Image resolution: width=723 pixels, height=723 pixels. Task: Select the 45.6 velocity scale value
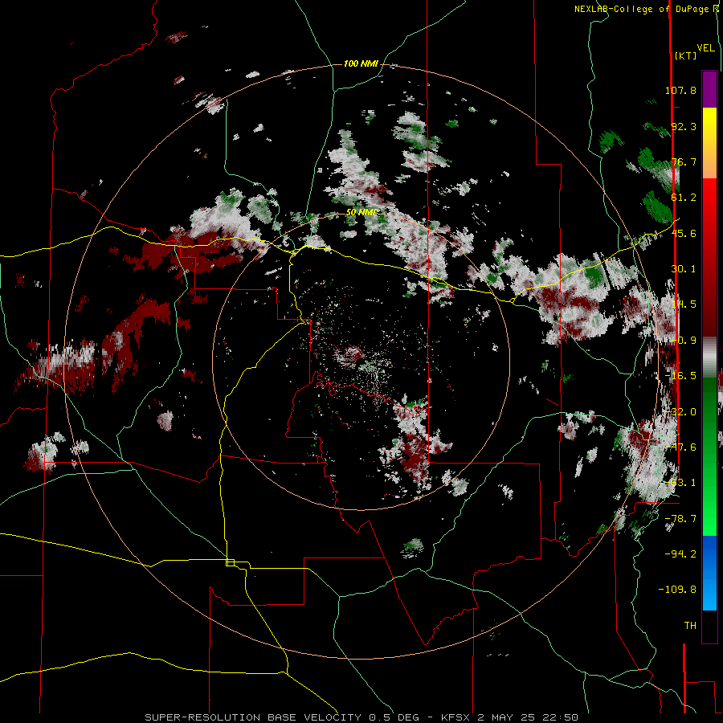[684, 233]
